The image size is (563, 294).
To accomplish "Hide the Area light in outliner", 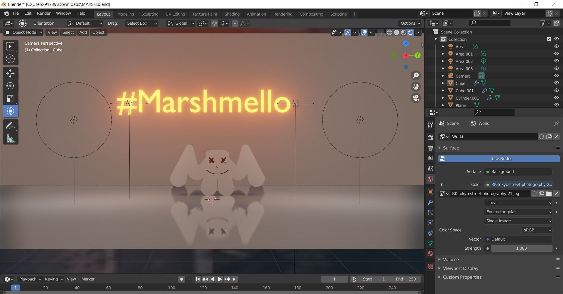I will (x=556, y=46).
